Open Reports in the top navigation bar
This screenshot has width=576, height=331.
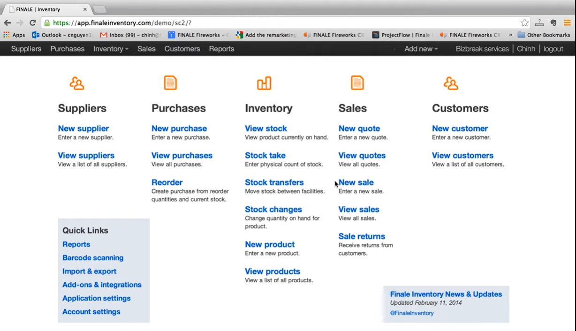pos(221,49)
